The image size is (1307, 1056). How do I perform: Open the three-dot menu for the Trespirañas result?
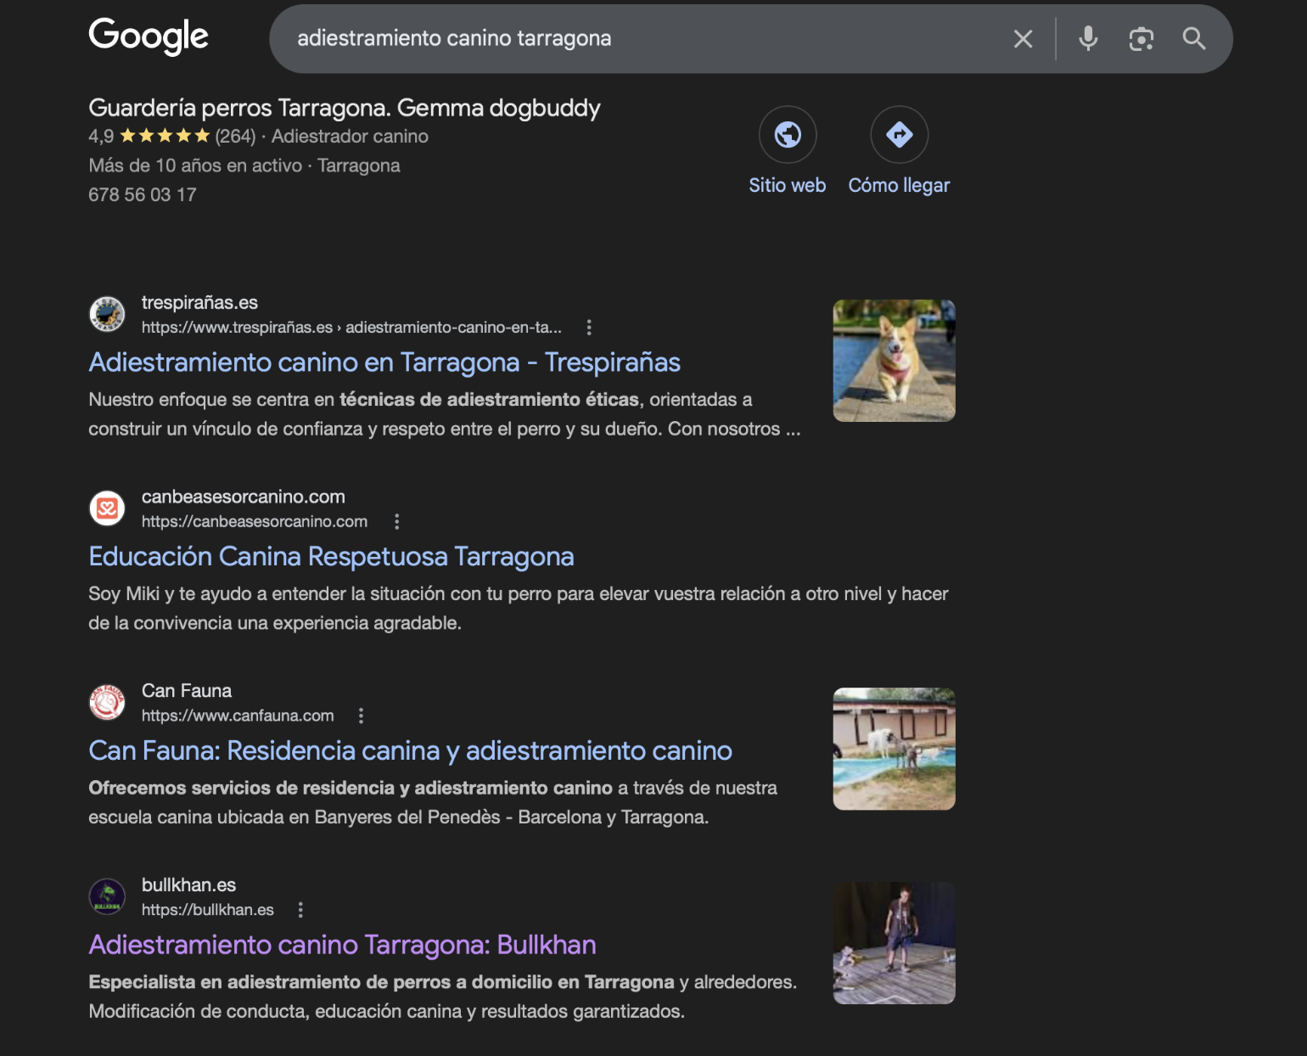pyautogui.click(x=588, y=327)
